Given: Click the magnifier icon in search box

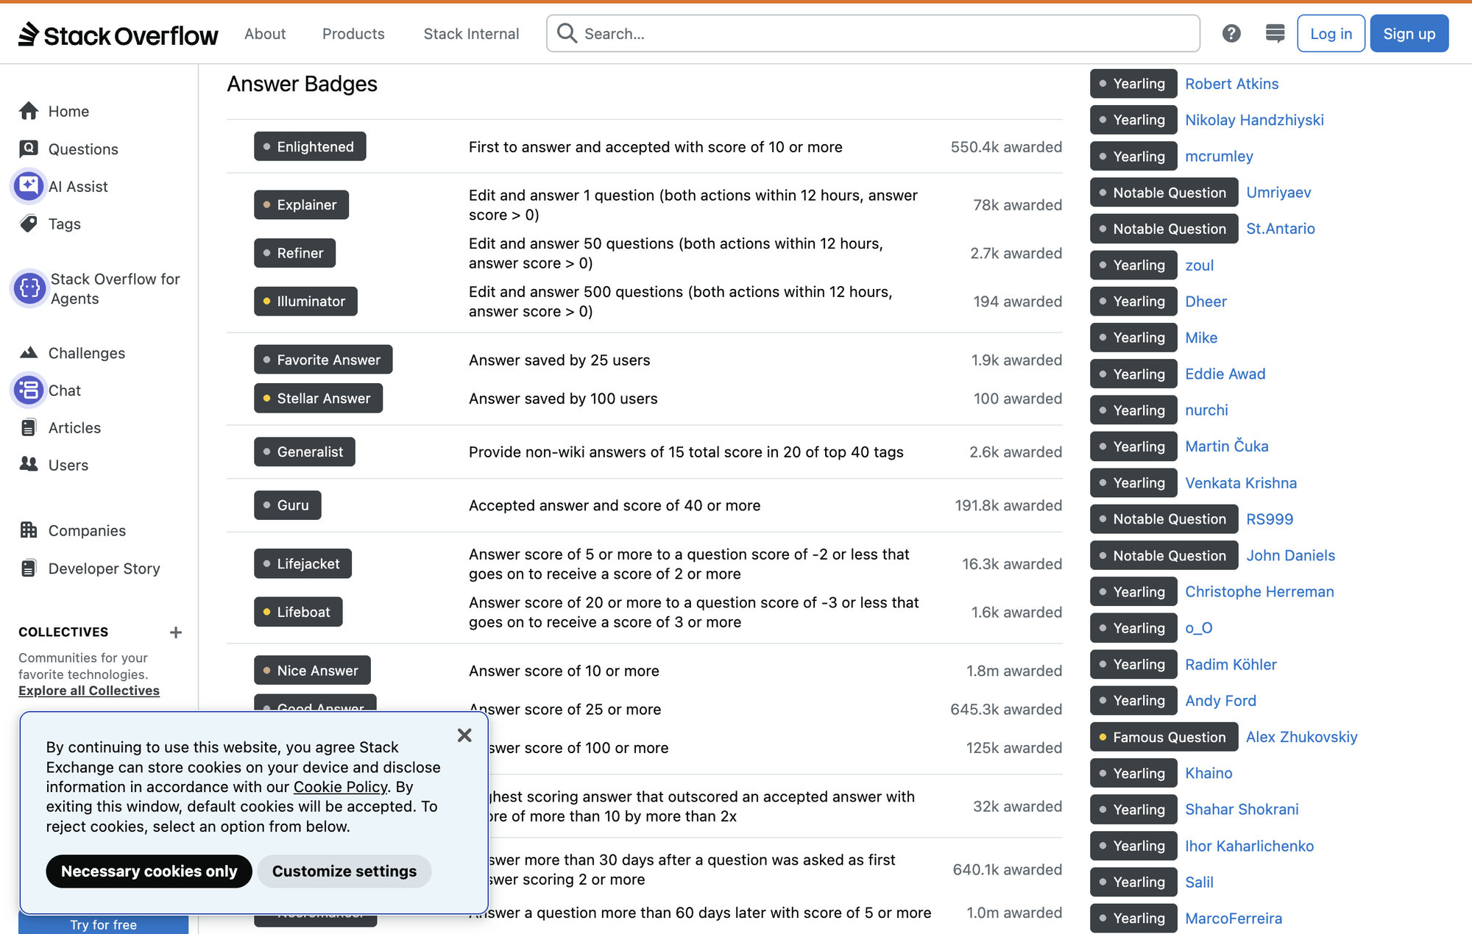Looking at the screenshot, I should pos(567,33).
